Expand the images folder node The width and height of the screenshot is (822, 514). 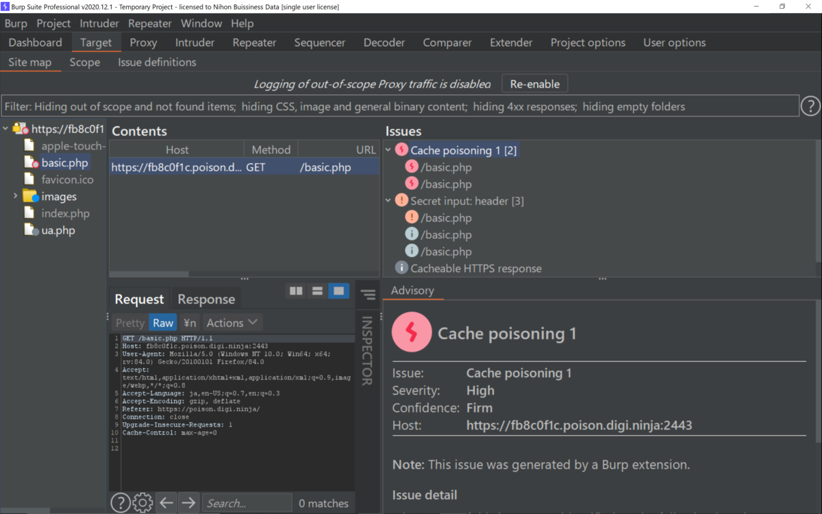[x=15, y=197]
